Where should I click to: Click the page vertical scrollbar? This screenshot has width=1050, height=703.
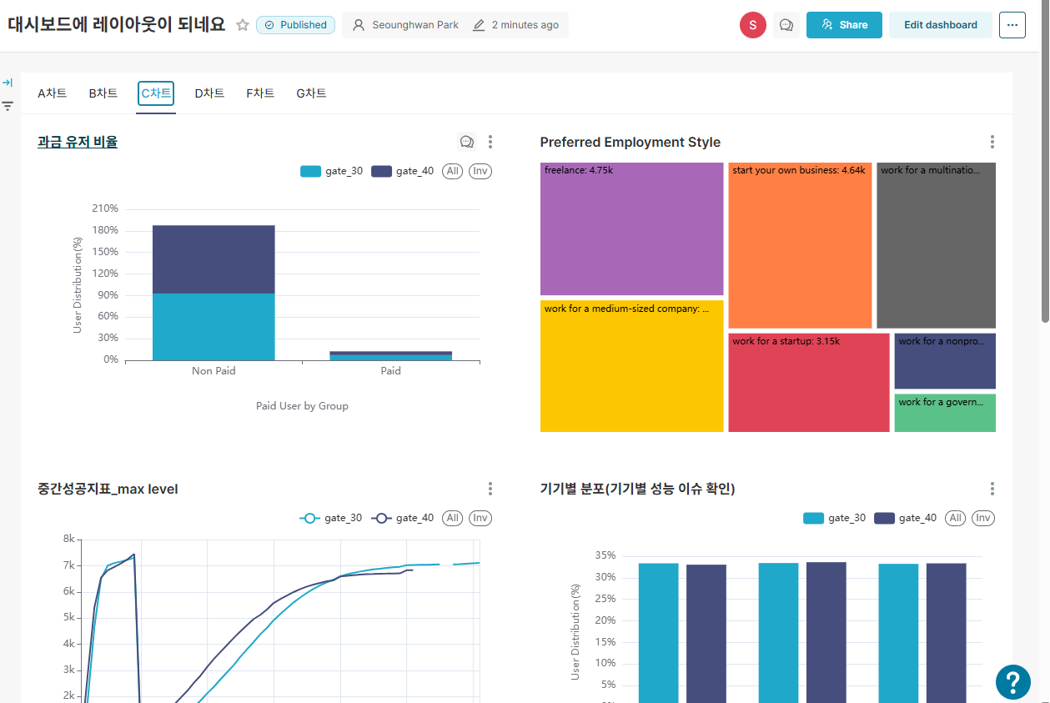(1045, 161)
